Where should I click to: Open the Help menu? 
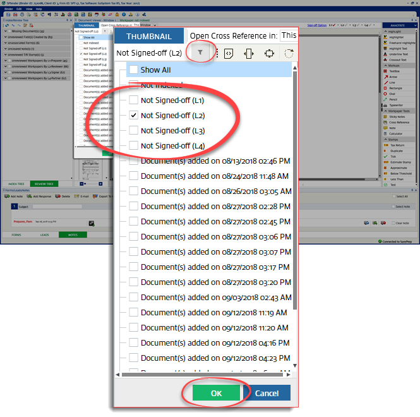(39, 9)
